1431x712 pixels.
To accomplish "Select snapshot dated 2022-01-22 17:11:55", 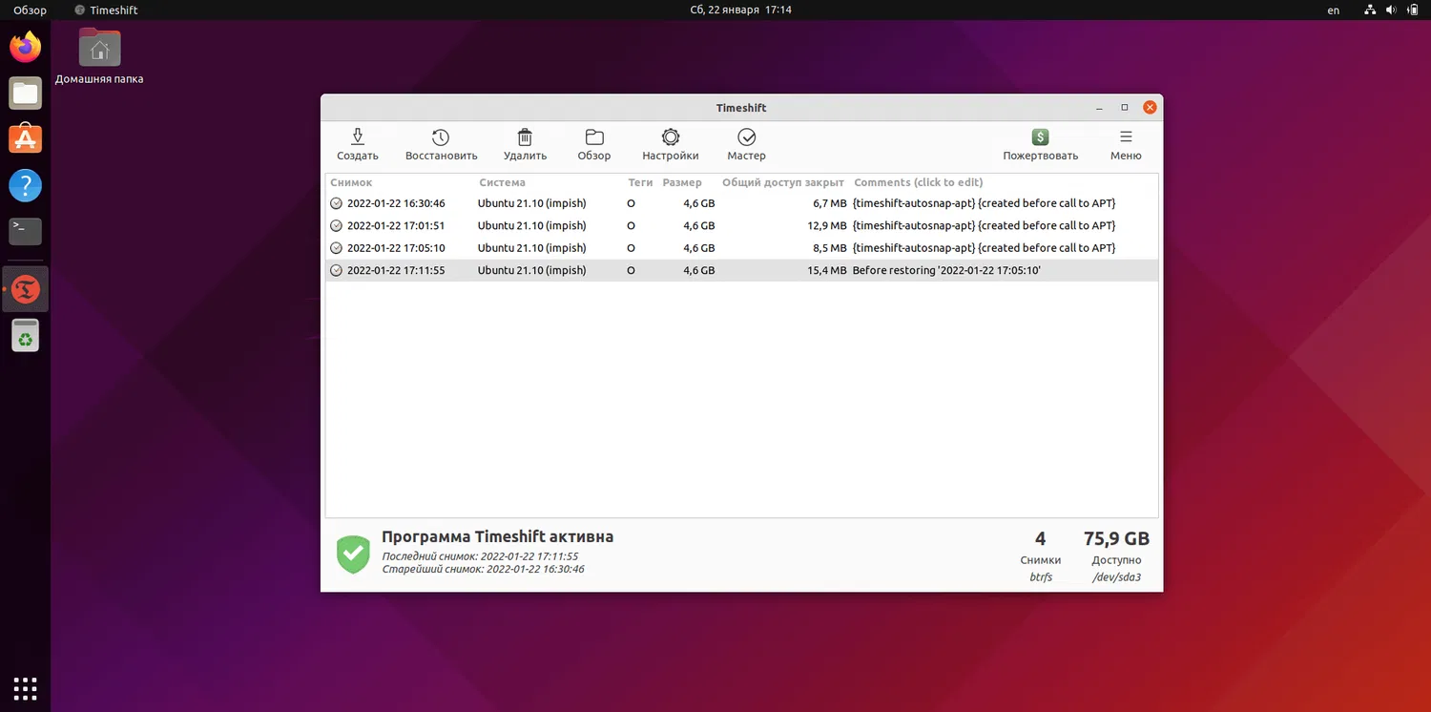I will pyautogui.click(x=396, y=271).
